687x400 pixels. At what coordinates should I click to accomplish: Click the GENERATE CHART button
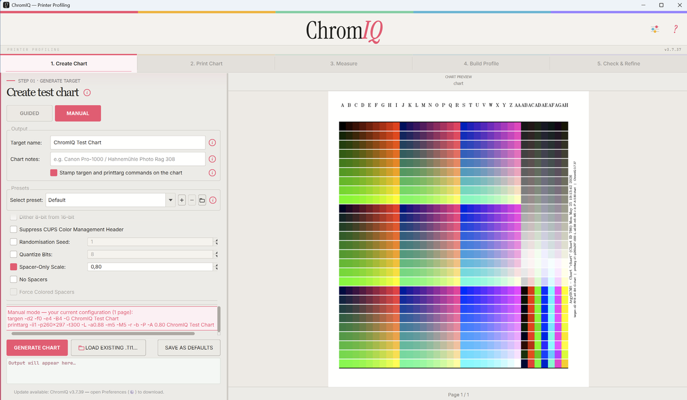(37, 347)
